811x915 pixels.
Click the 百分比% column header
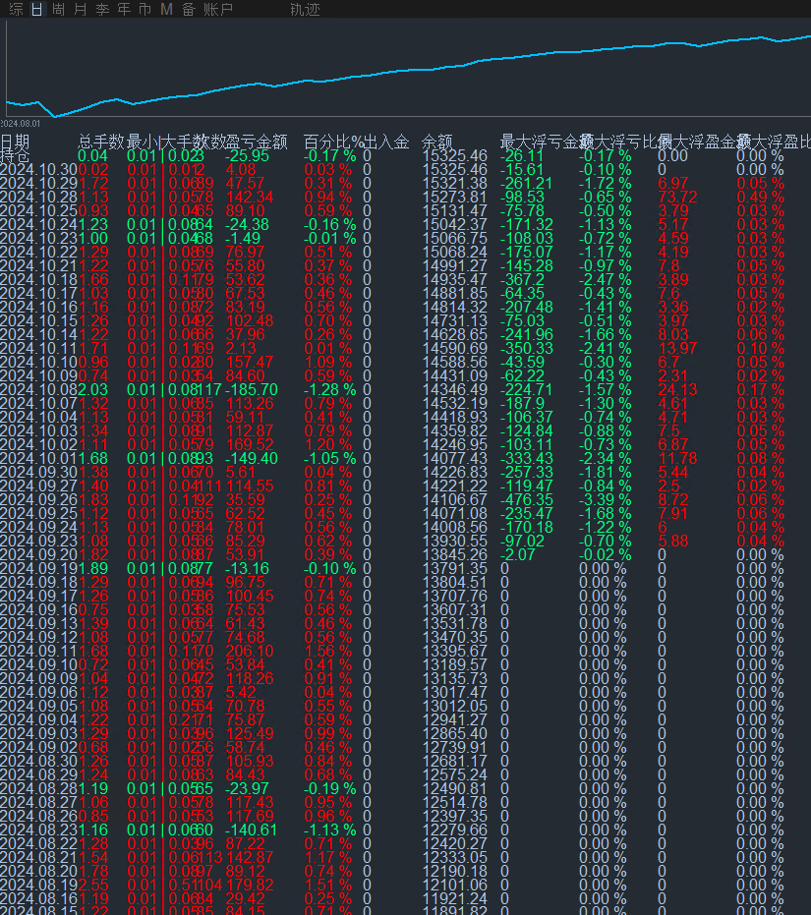332,142
